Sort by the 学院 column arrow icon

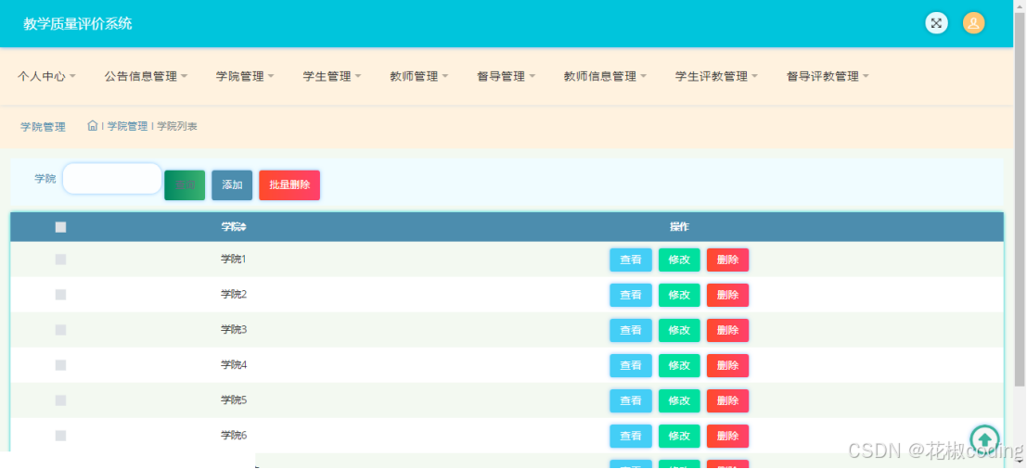243,227
